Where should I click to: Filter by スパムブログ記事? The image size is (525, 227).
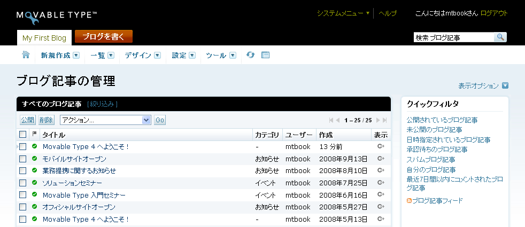431,160
